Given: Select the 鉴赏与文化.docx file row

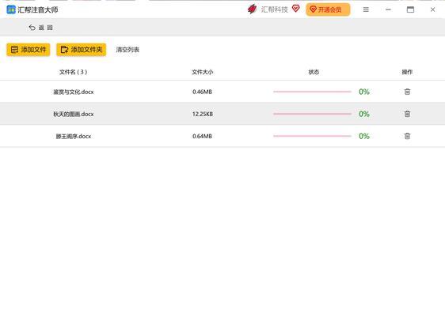Looking at the screenshot, I should pos(222,92).
